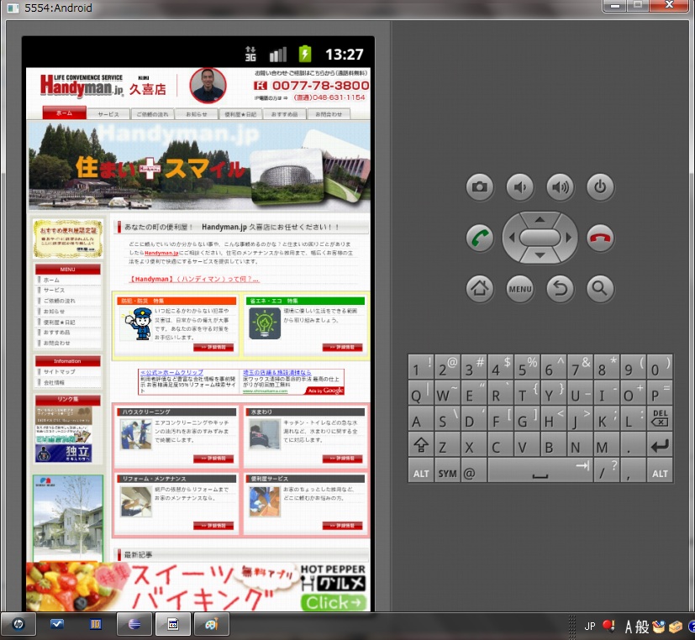
Task: Click the Q key
Action: pos(421,393)
